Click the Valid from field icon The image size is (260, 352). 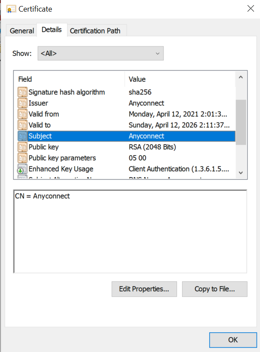coord(22,114)
